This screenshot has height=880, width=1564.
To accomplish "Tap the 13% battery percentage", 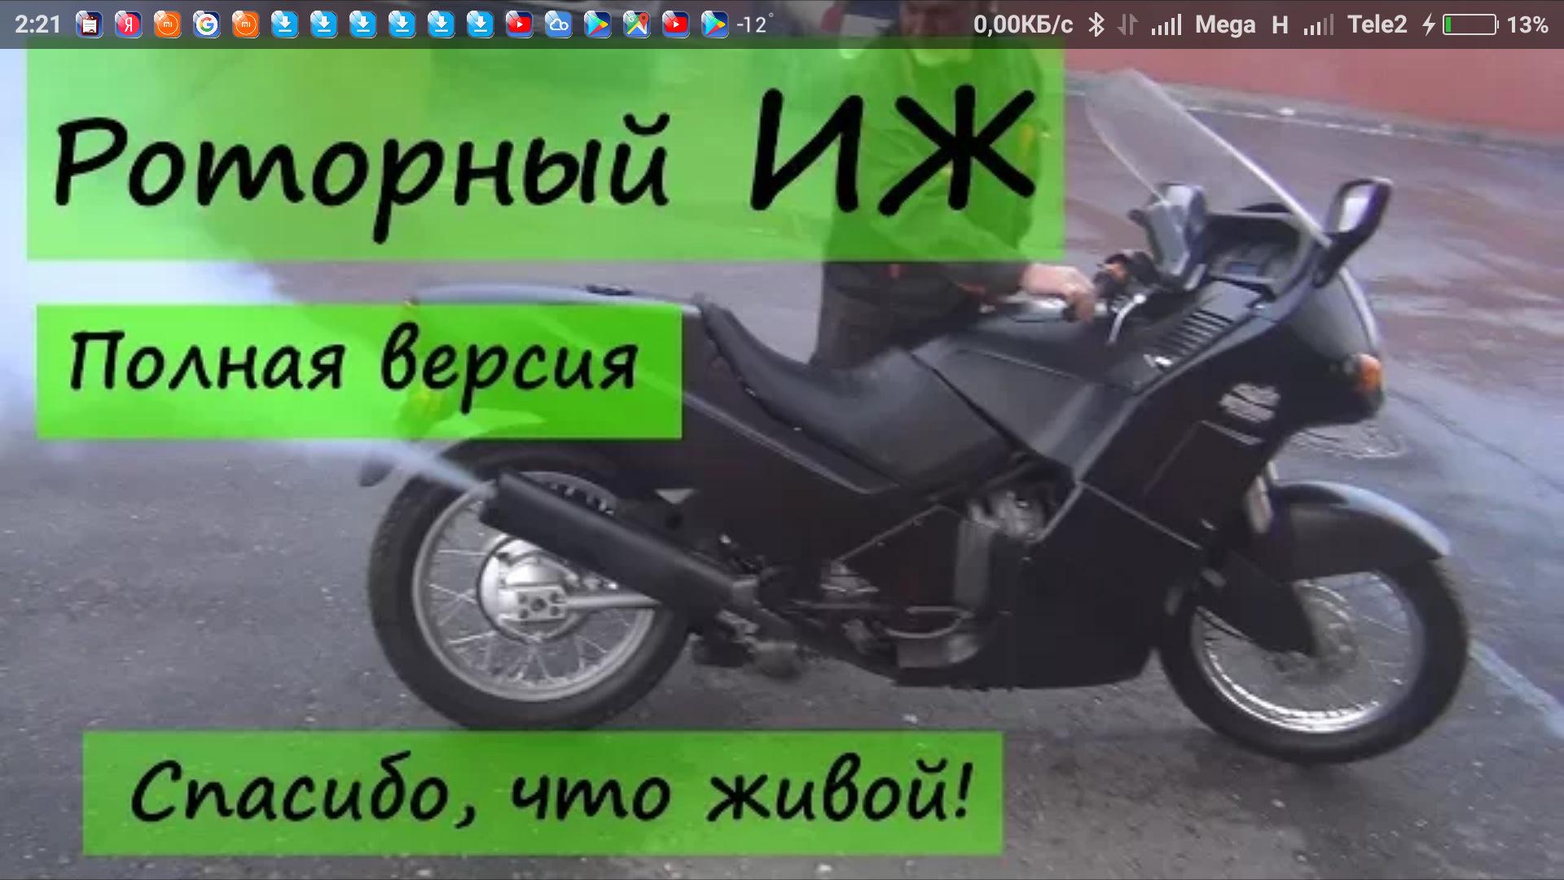I will pyautogui.click(x=1527, y=25).
